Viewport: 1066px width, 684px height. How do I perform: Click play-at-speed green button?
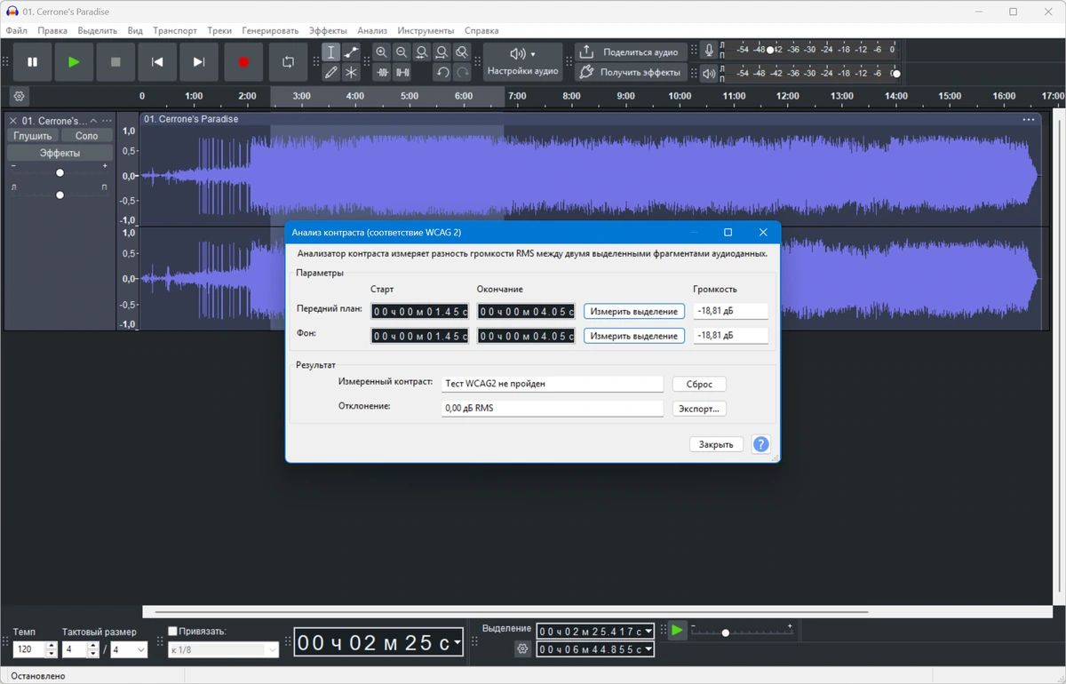click(x=677, y=630)
